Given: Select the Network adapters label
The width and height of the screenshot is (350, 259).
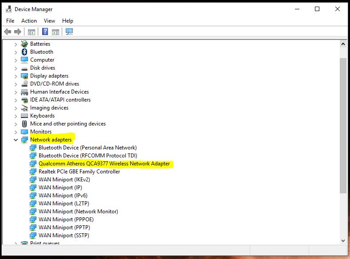Looking at the screenshot, I should [51, 140].
